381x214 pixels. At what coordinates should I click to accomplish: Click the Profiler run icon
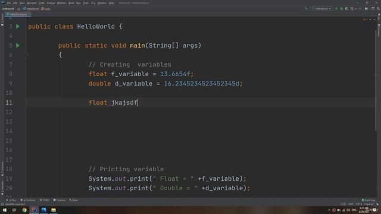[352, 8]
